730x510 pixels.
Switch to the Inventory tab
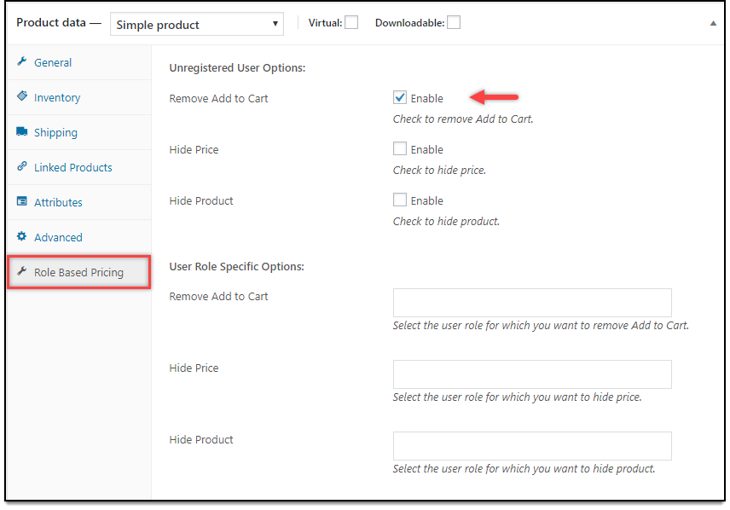[57, 97]
